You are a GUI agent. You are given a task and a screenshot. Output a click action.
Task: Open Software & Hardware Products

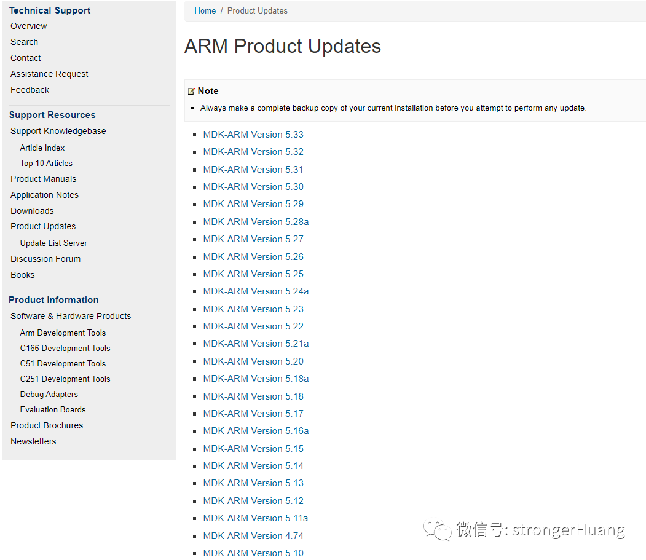(71, 316)
